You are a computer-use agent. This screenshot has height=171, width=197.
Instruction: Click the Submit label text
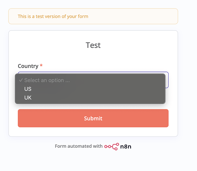[93, 118]
